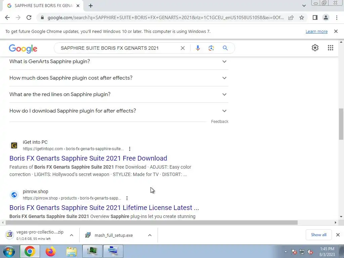The width and height of the screenshot is (344, 258).
Task: Open Chrome's three-dot menu
Action: click(337, 17)
